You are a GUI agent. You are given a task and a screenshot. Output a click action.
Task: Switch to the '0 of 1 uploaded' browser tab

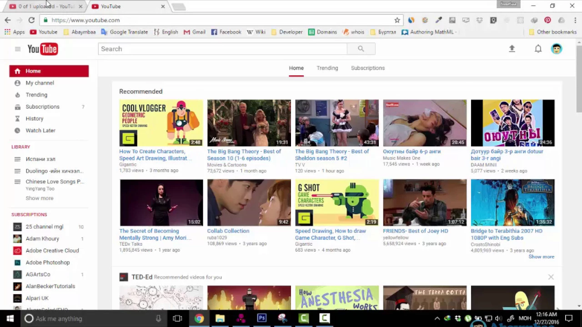[45, 6]
